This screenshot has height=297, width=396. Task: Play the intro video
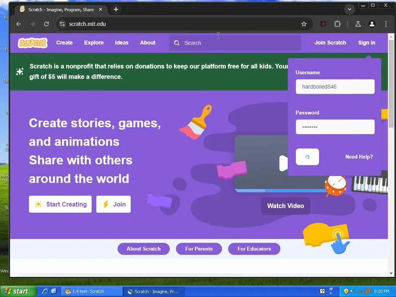(x=283, y=163)
